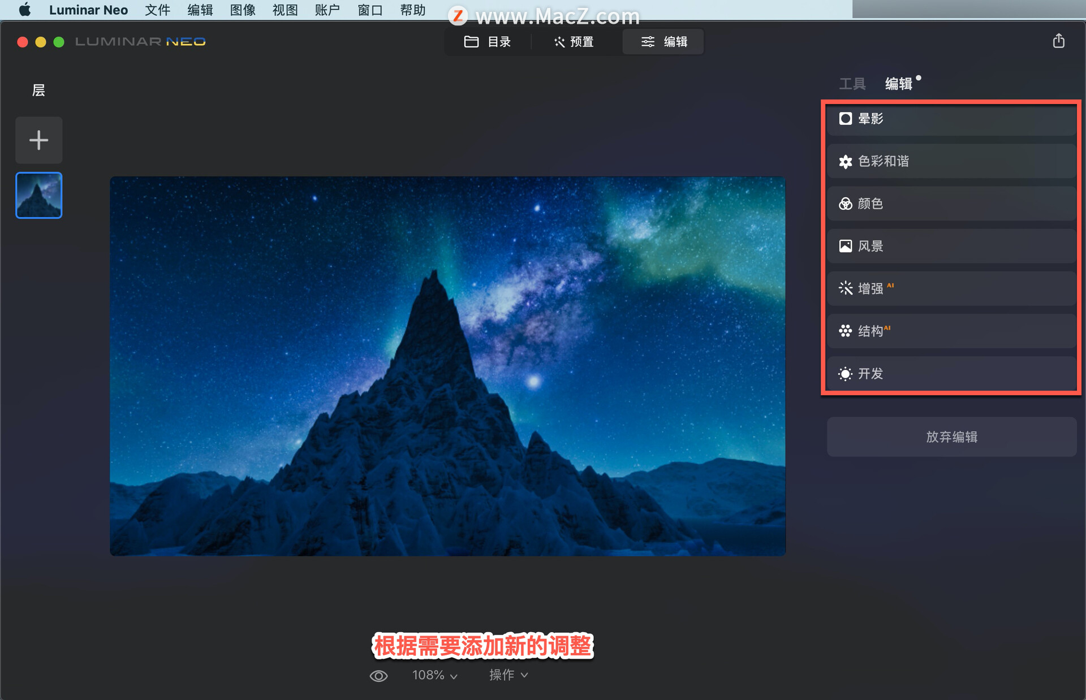Switch to the 工具 panel tab
Screen dimensions: 1086x700
(852, 84)
